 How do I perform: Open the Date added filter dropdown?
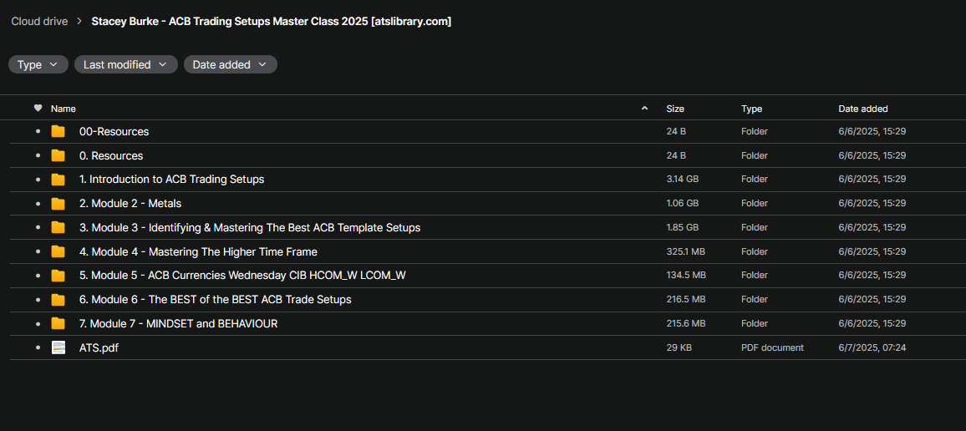pyautogui.click(x=230, y=64)
